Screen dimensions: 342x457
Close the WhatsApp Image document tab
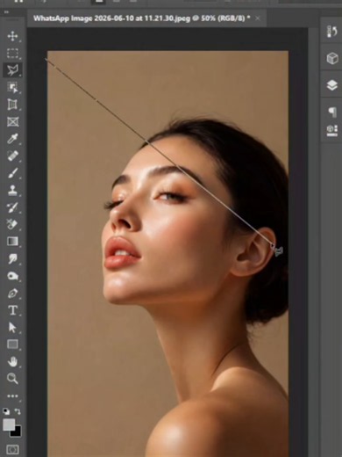[258, 18]
